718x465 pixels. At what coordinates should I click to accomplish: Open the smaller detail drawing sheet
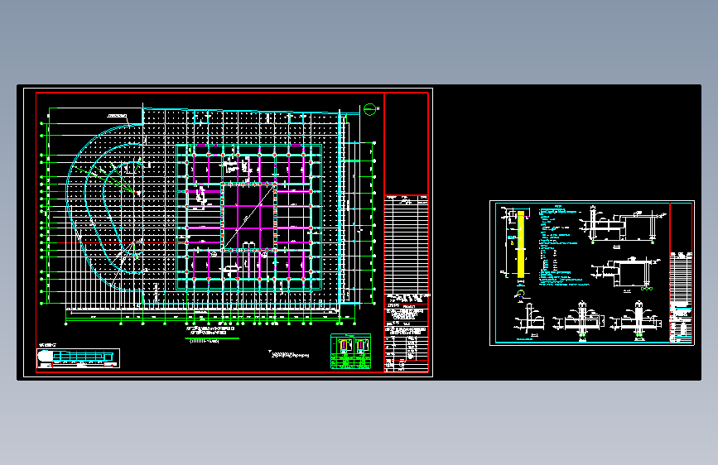point(592,273)
